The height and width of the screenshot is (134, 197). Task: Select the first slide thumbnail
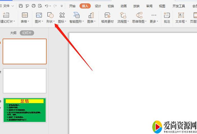coord(25,51)
